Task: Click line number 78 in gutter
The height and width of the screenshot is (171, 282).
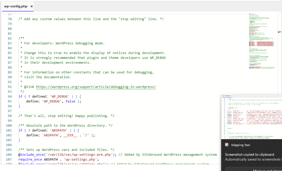Action: (x=10, y=19)
